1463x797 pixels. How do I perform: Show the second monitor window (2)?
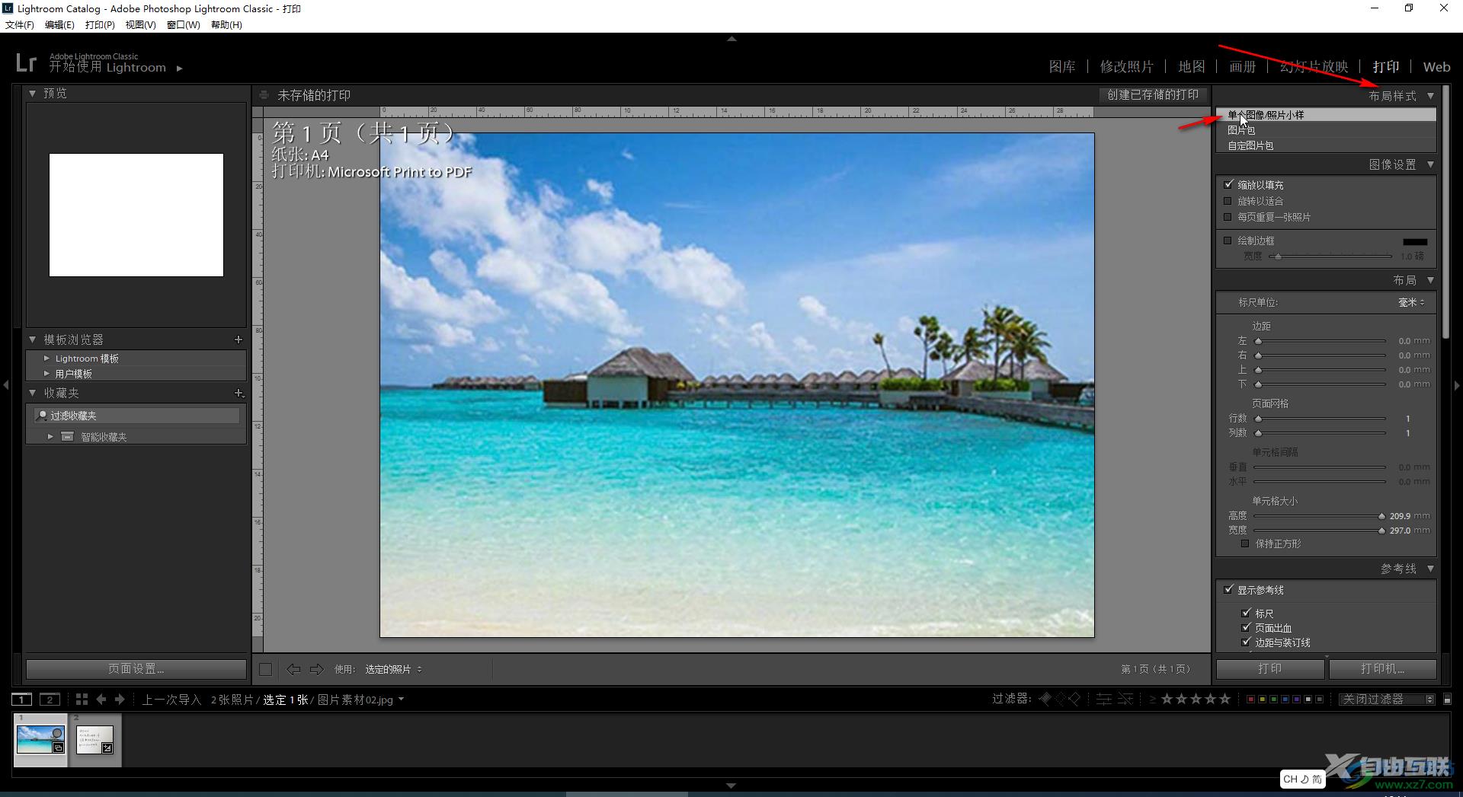click(50, 700)
